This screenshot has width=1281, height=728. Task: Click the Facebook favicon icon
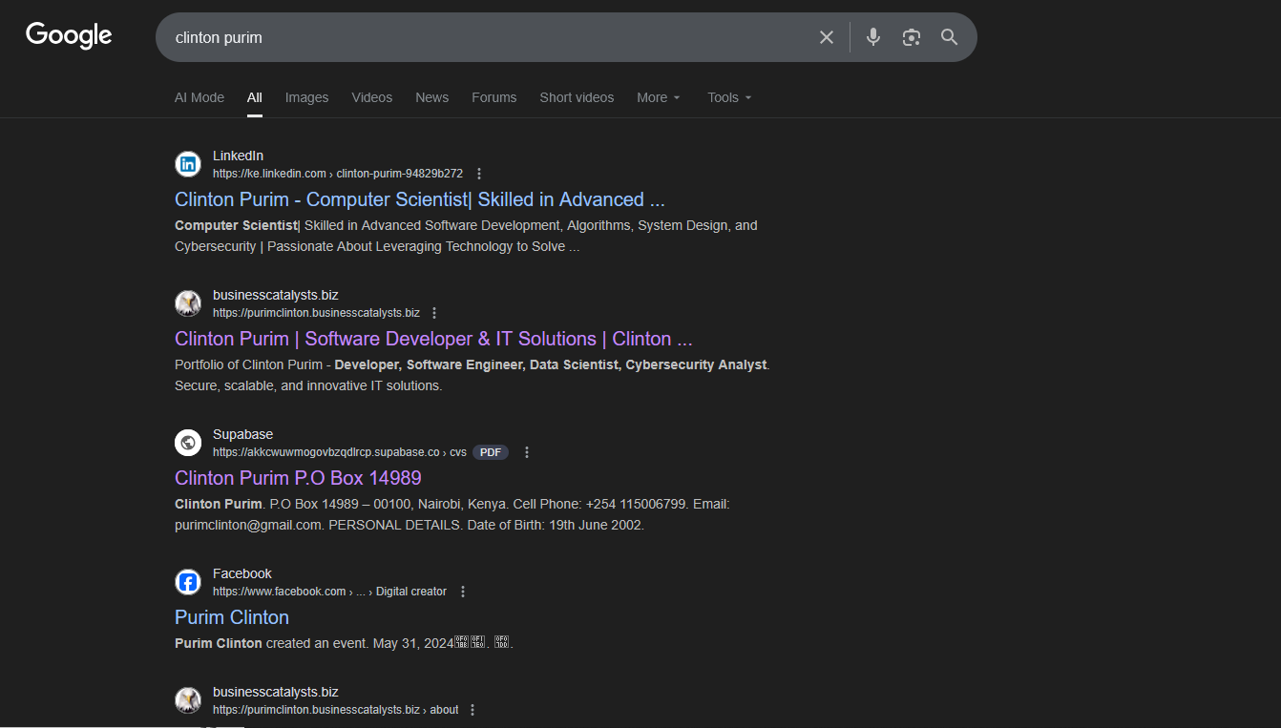pos(188,582)
